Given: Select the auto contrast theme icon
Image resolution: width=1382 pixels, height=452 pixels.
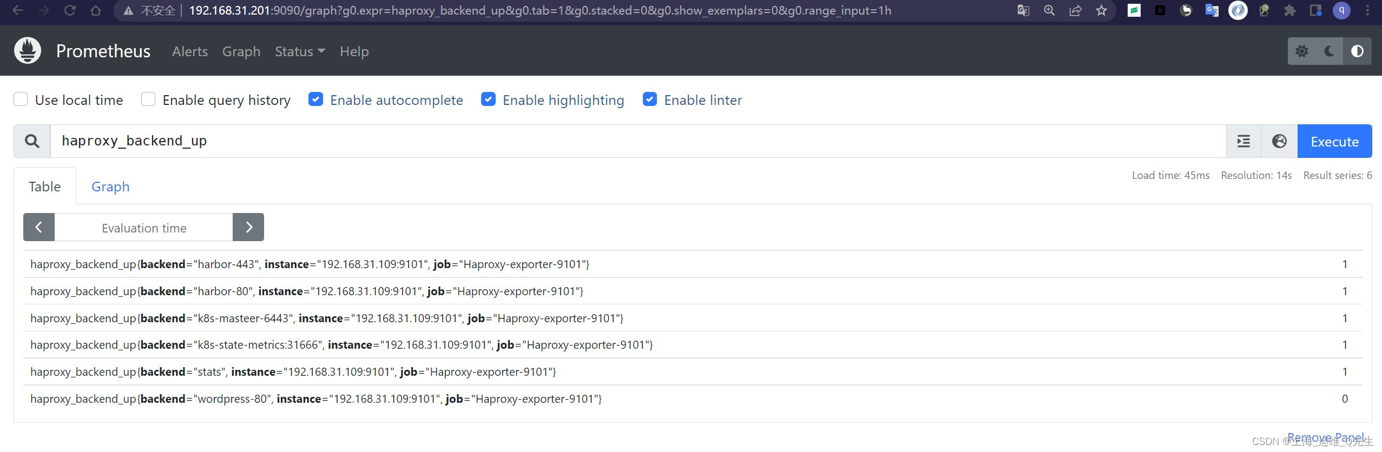Looking at the screenshot, I should tap(1357, 51).
